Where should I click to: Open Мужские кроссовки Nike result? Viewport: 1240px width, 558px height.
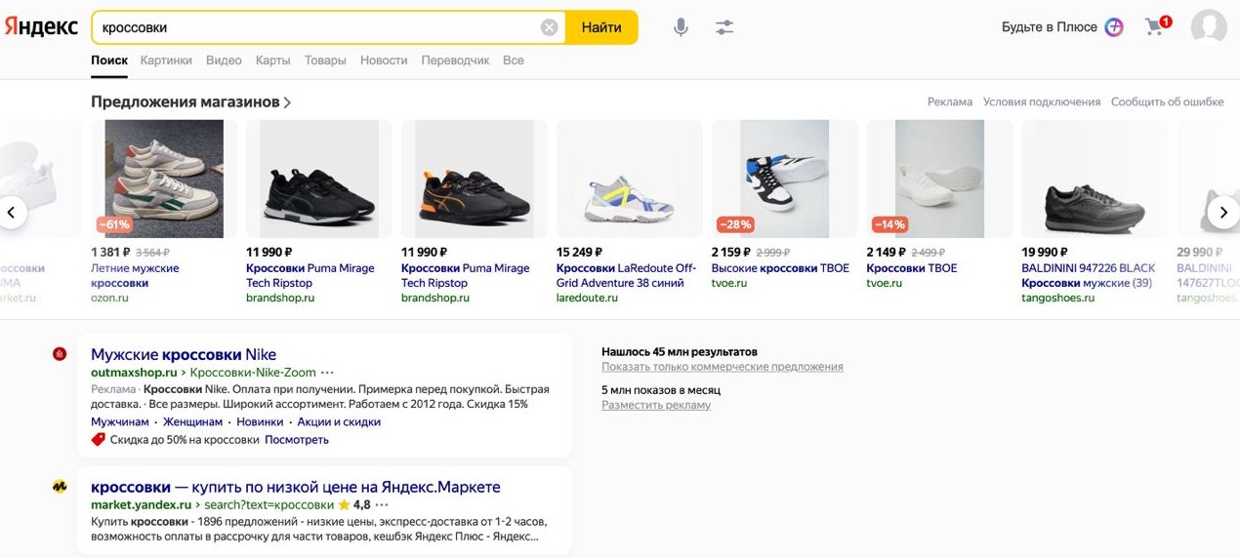184,355
